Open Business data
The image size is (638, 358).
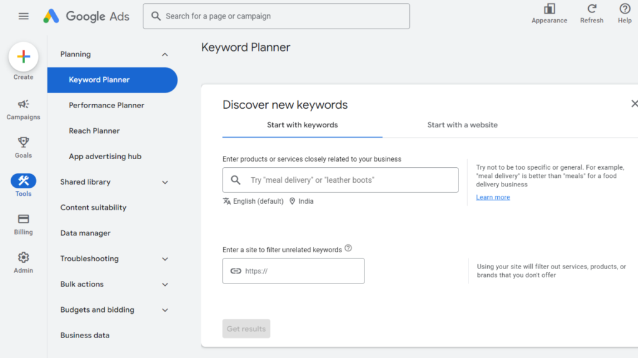(x=85, y=336)
